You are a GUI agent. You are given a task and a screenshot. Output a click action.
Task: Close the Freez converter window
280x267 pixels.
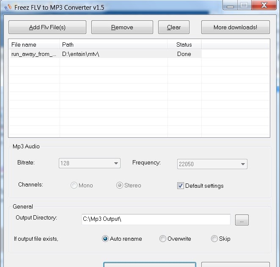(264, 5)
